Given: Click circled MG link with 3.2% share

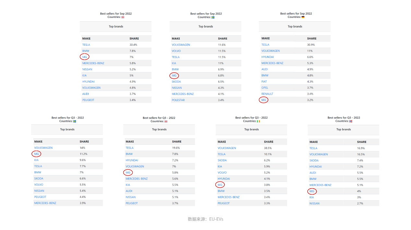Looking at the screenshot, I should (263, 100).
